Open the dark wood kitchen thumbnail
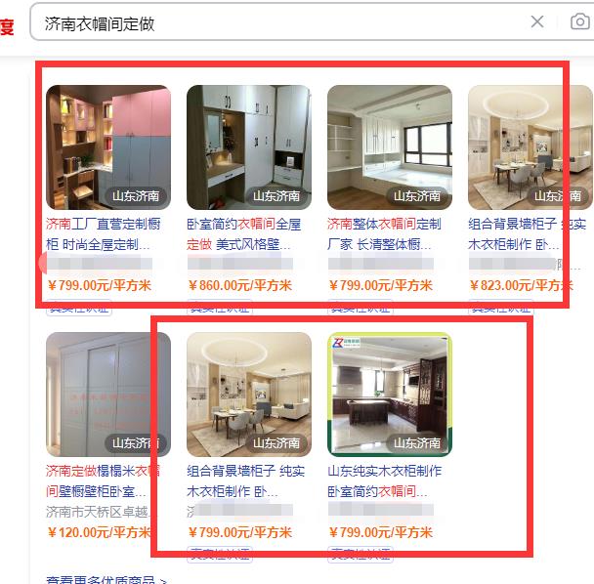The height and width of the screenshot is (584, 594). click(390, 395)
